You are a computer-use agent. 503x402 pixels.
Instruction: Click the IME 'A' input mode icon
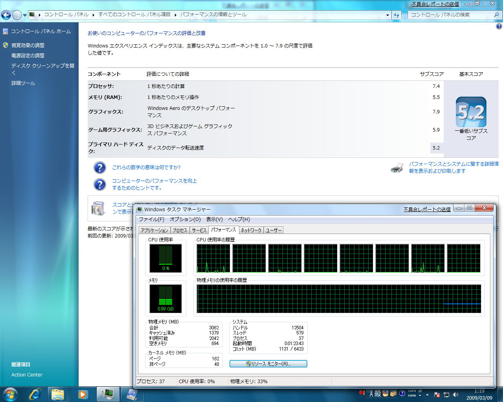coord(371,394)
